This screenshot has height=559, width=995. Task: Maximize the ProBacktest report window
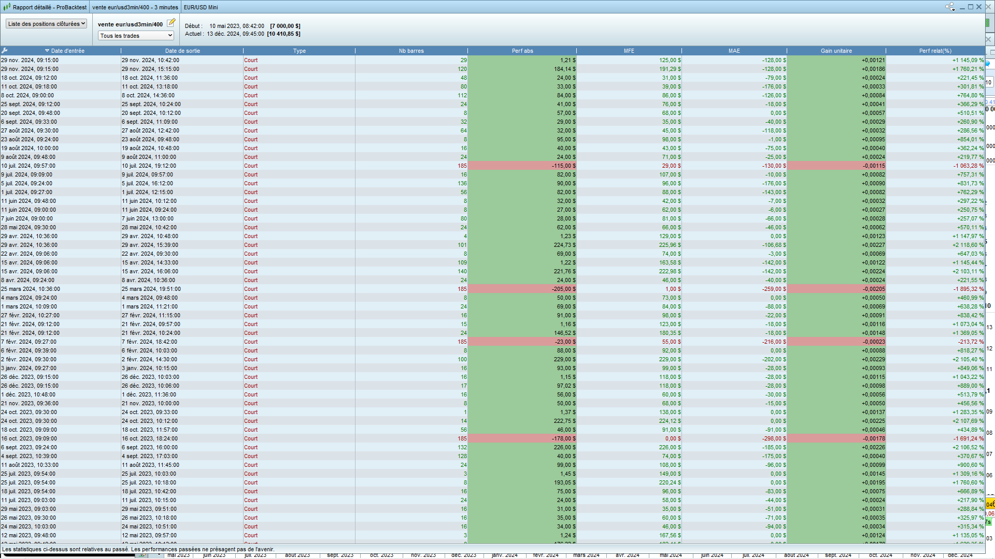(x=971, y=7)
